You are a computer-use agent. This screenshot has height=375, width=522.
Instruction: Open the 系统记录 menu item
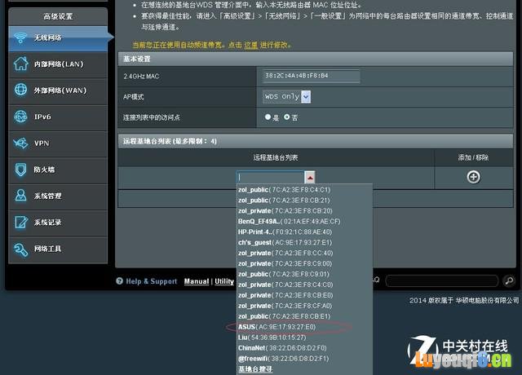point(58,223)
